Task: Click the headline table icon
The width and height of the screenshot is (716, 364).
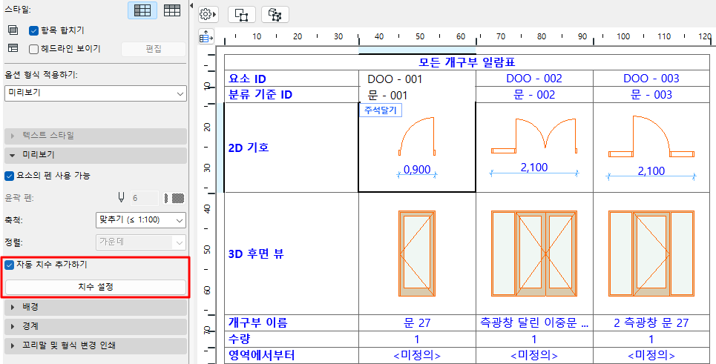Action: 13,48
